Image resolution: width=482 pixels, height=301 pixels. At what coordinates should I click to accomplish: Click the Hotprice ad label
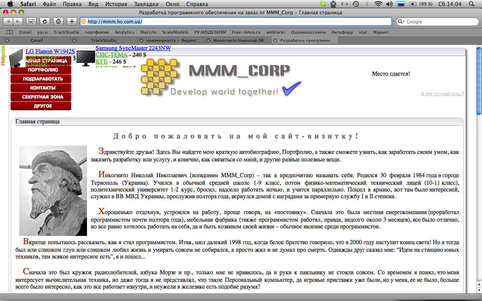tap(3, 55)
